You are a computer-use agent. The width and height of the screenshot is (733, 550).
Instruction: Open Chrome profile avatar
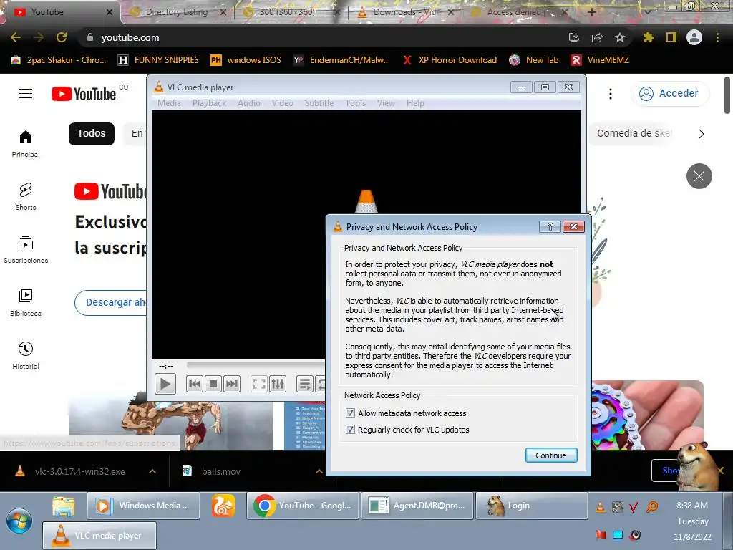(694, 37)
